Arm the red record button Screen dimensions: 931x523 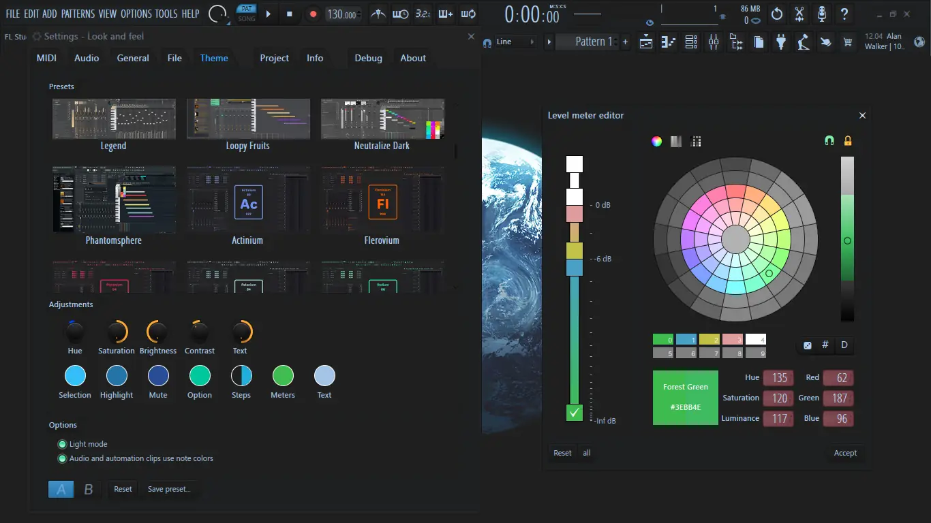point(313,14)
